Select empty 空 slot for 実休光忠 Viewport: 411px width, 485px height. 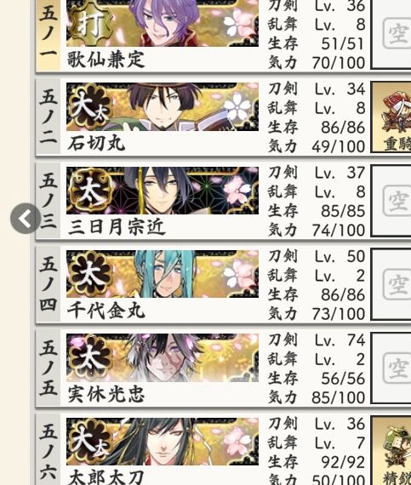[x=391, y=368]
